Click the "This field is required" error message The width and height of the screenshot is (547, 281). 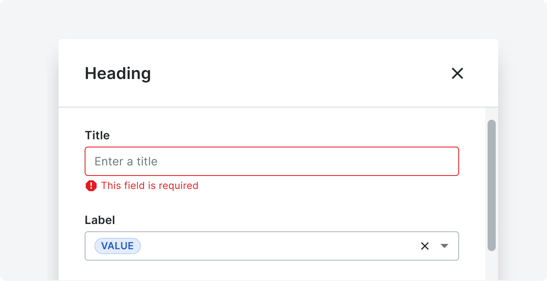[150, 186]
